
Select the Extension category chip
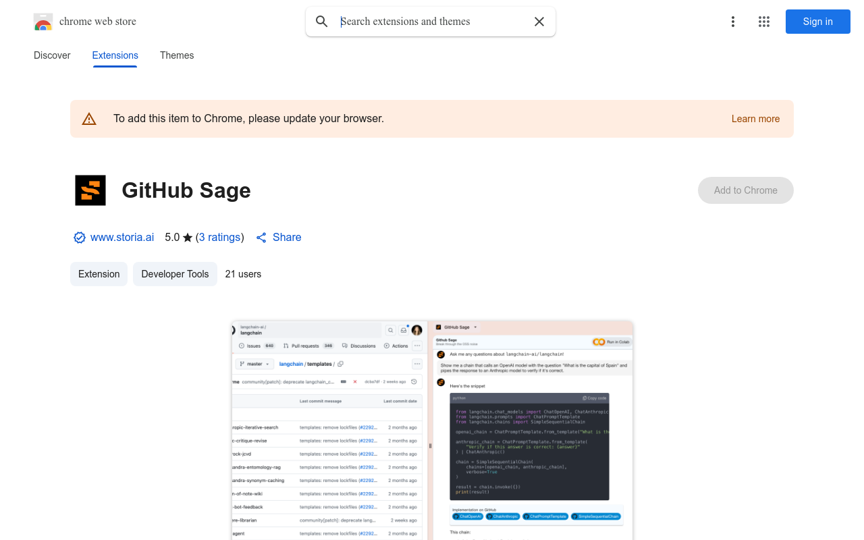(99, 274)
